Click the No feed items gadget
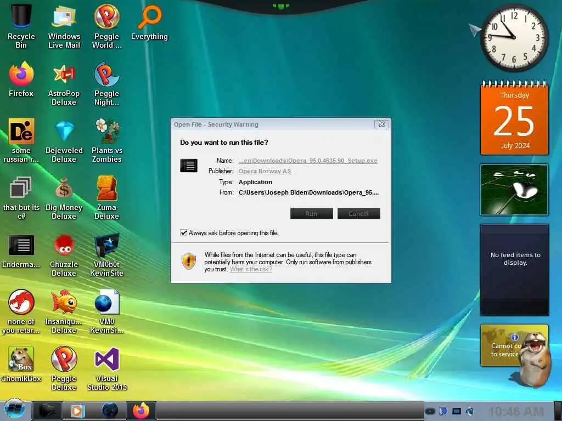The width and height of the screenshot is (562, 421). tap(514, 270)
